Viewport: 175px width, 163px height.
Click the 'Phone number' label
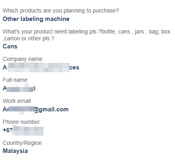pos(21,122)
